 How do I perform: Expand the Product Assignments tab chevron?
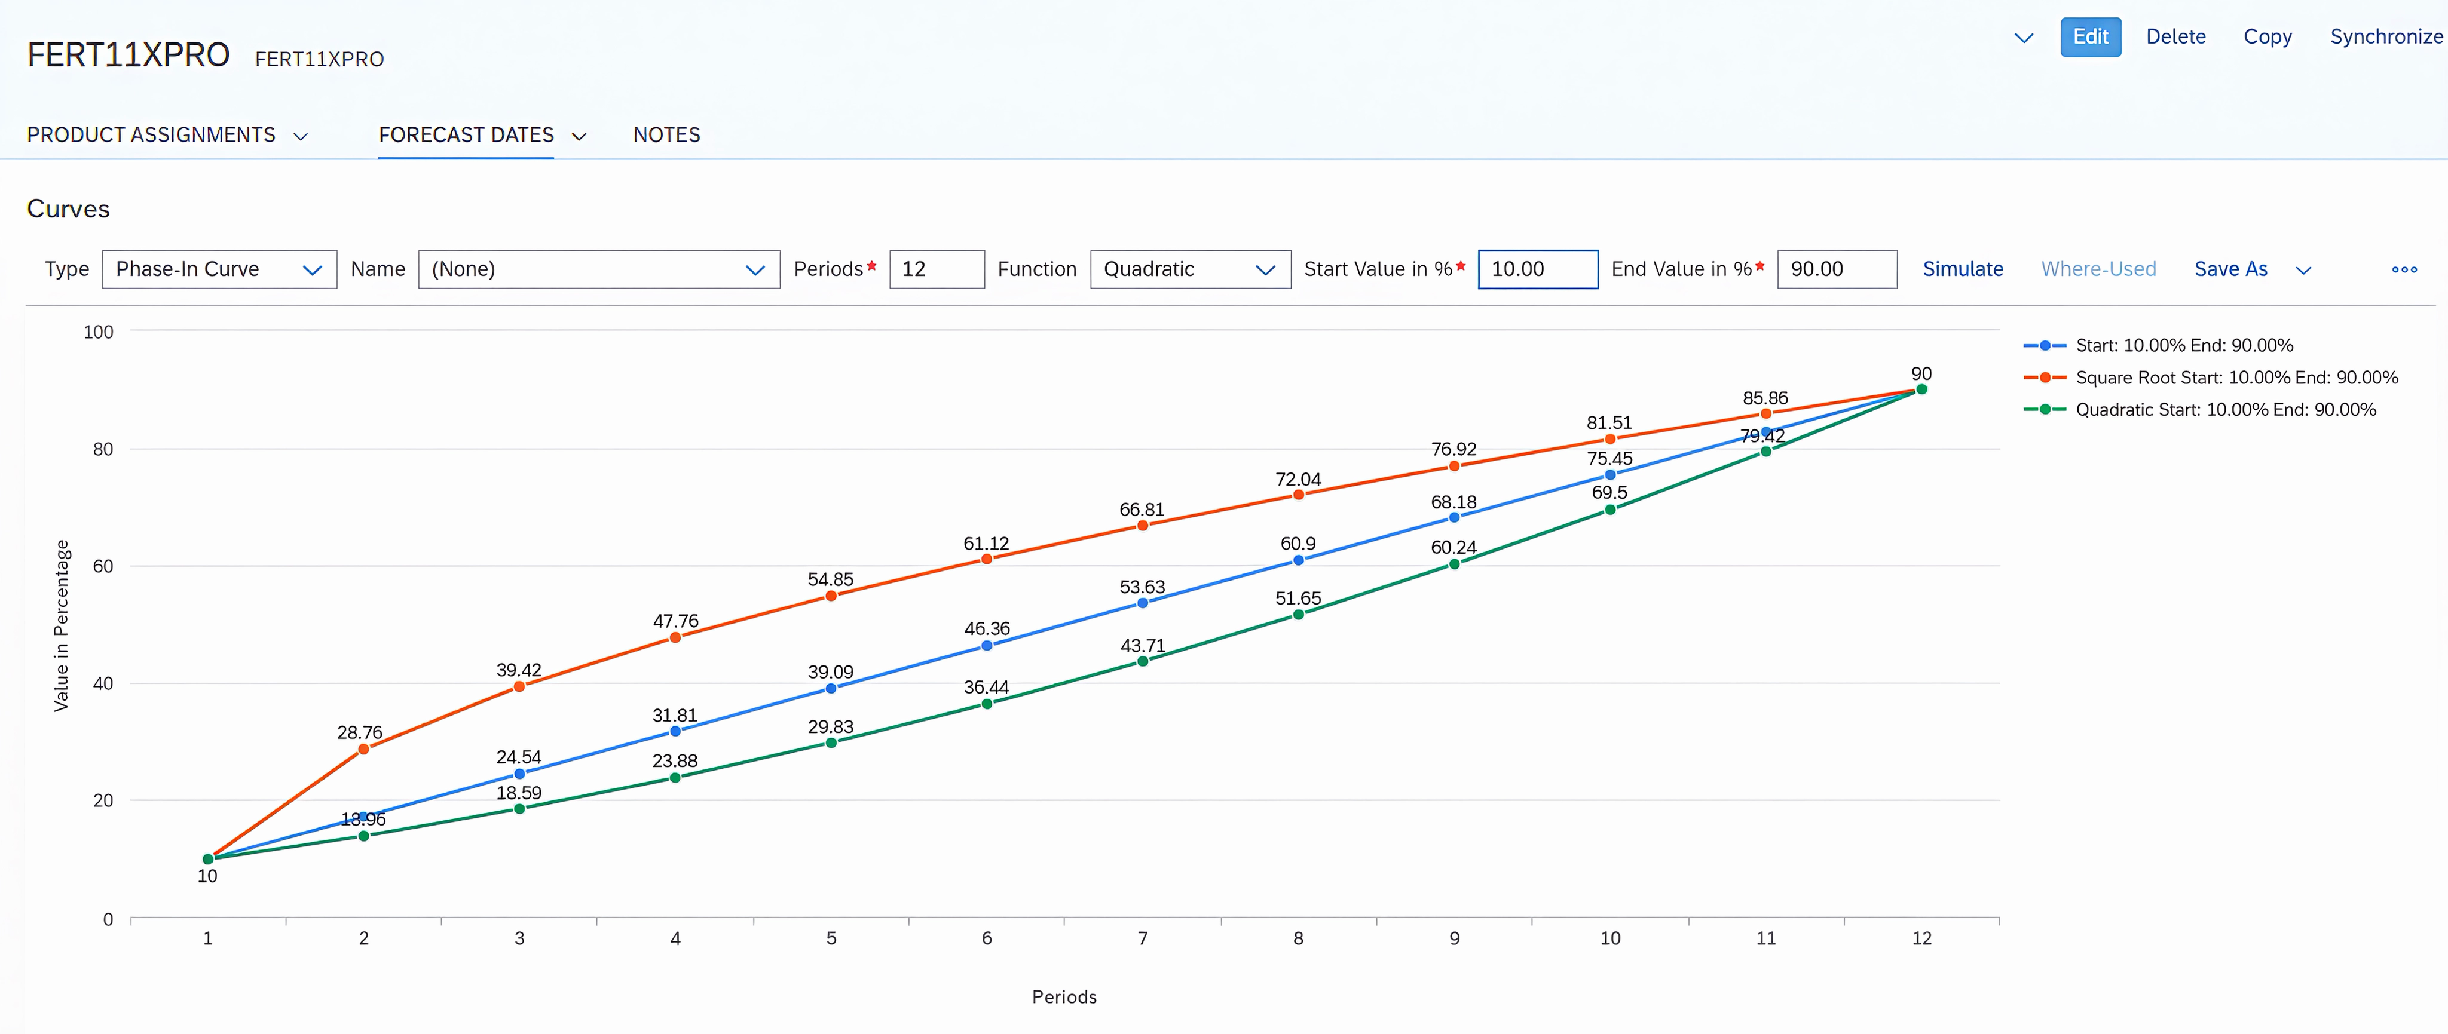click(x=300, y=136)
